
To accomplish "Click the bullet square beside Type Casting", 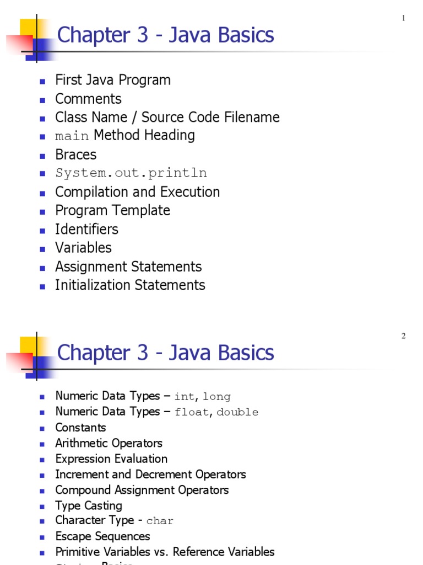I will pyautogui.click(x=42, y=506).
